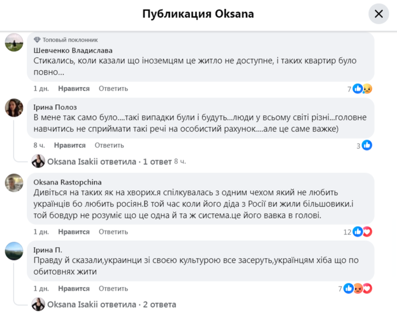Click the Топовый поклонник badge icon
Image resolution: width=397 pixels, height=315 pixels.
click(x=38, y=39)
